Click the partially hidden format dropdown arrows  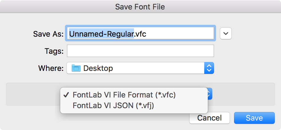point(210,94)
